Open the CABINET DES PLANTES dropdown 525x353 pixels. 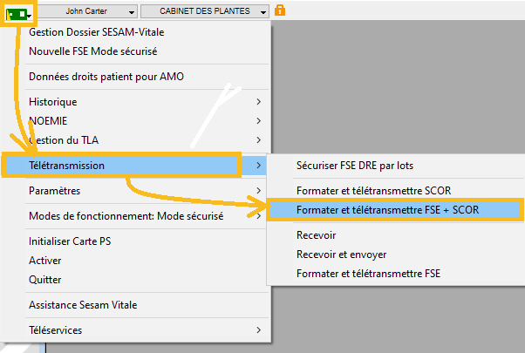207,11
